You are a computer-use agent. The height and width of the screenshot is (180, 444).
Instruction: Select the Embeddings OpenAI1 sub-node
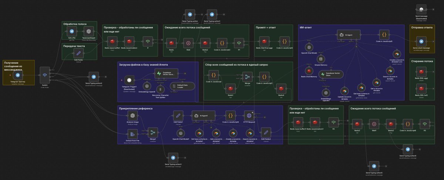pyautogui.click(x=325, y=93)
